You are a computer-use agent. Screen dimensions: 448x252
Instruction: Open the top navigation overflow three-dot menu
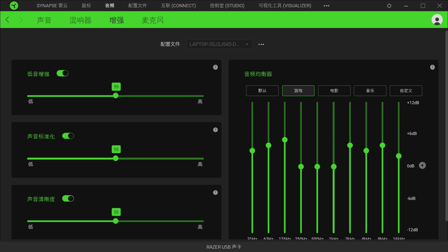[x=326, y=6]
